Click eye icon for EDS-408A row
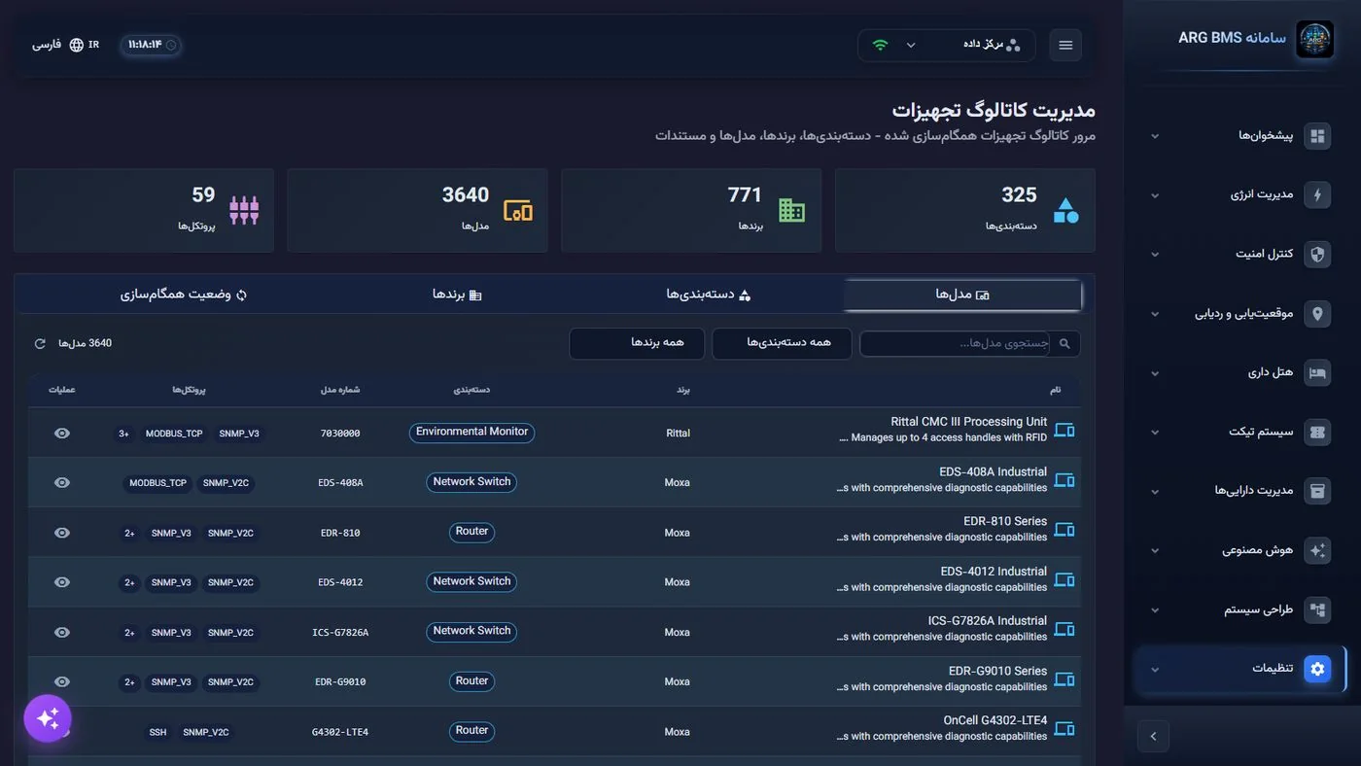 coord(62,482)
